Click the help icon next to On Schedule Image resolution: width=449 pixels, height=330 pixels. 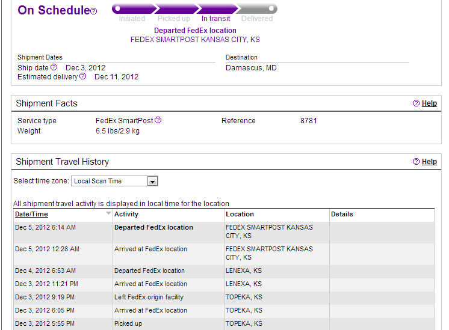[93, 11]
